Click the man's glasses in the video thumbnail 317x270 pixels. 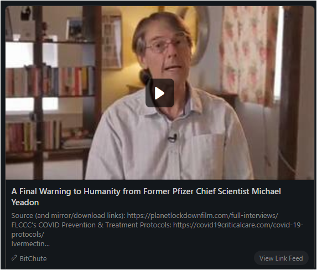pyautogui.click(x=164, y=45)
